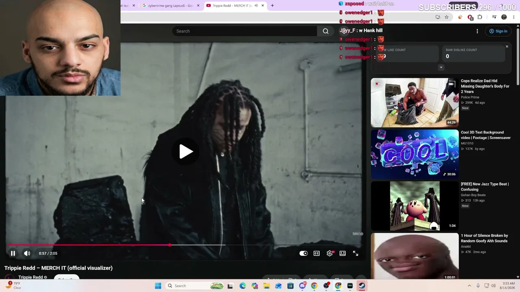Viewport: 520px width, 292px height.
Task: Open the 'Cool 3D Text Background' thumbnail
Action: (414, 154)
